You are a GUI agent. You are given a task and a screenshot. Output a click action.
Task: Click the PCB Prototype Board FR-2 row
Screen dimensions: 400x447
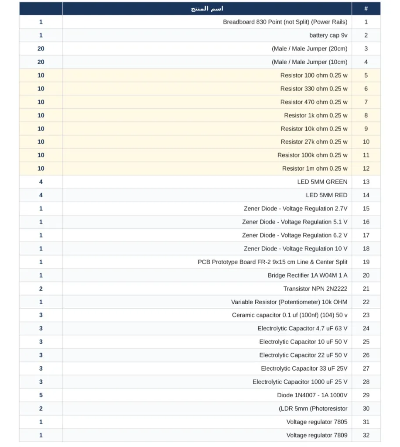(x=200, y=262)
